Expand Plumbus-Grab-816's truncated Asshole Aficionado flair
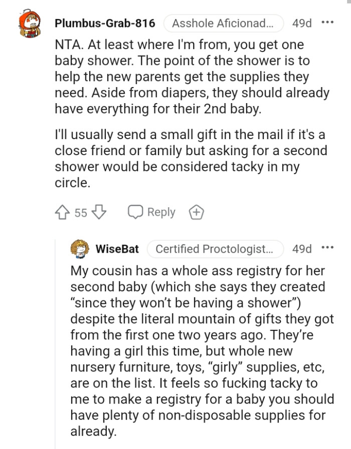351x449 pixels. (x=223, y=23)
